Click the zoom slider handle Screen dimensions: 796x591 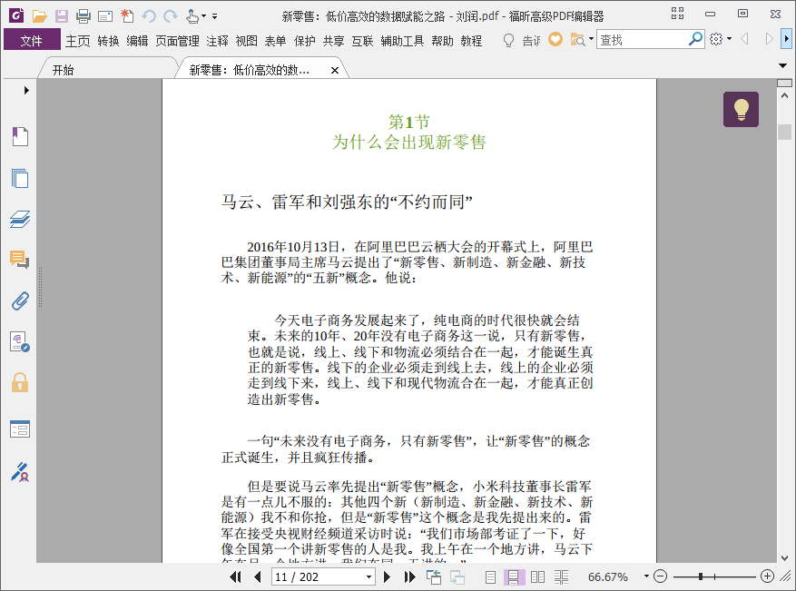(701, 576)
